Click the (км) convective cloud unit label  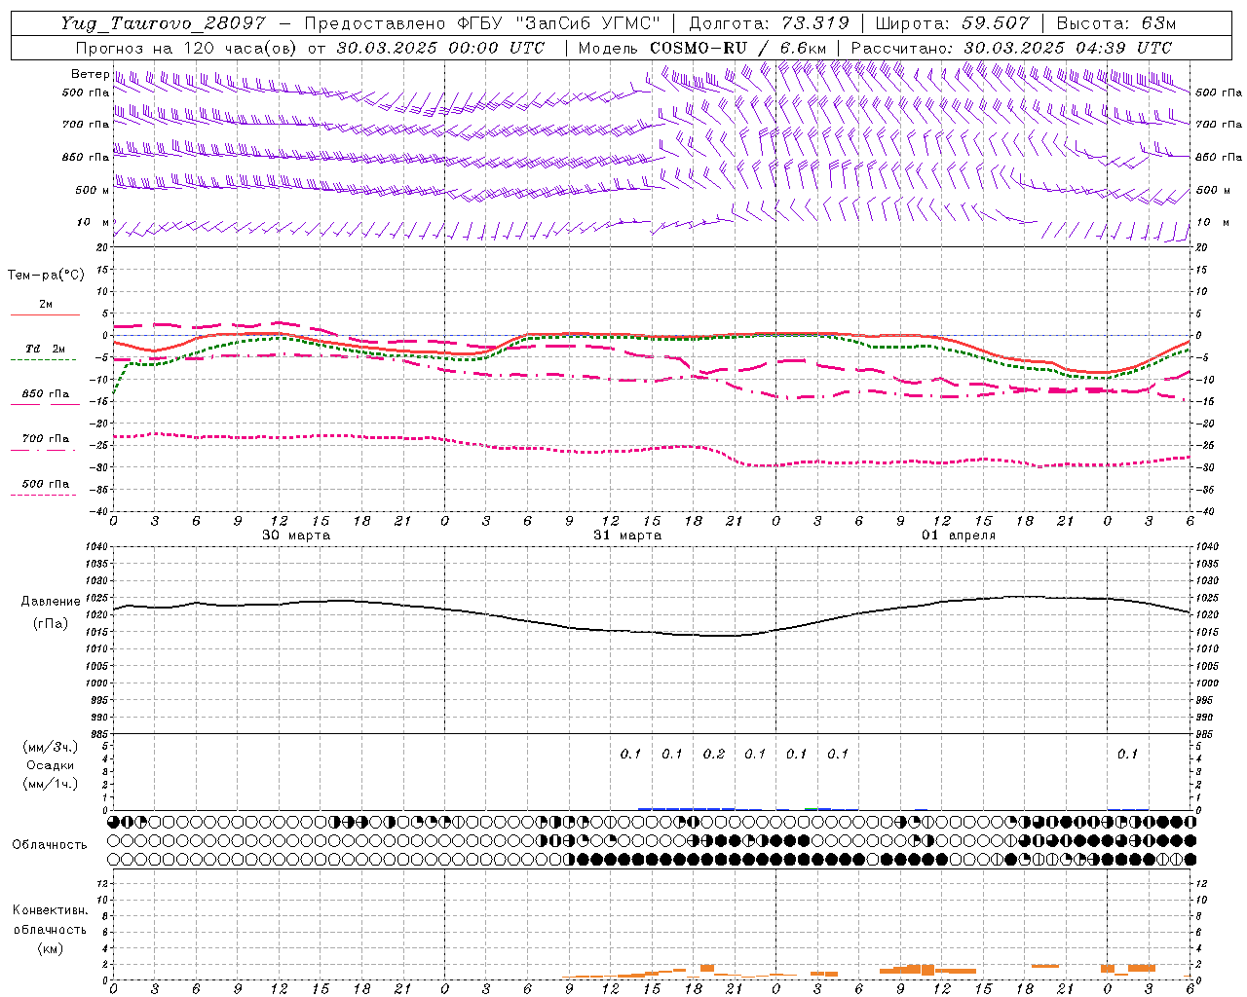(50, 948)
